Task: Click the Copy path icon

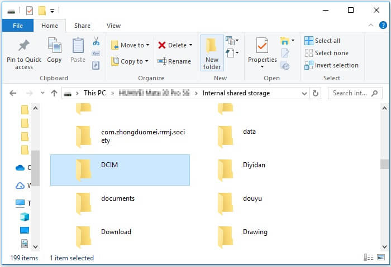Action: point(96,53)
